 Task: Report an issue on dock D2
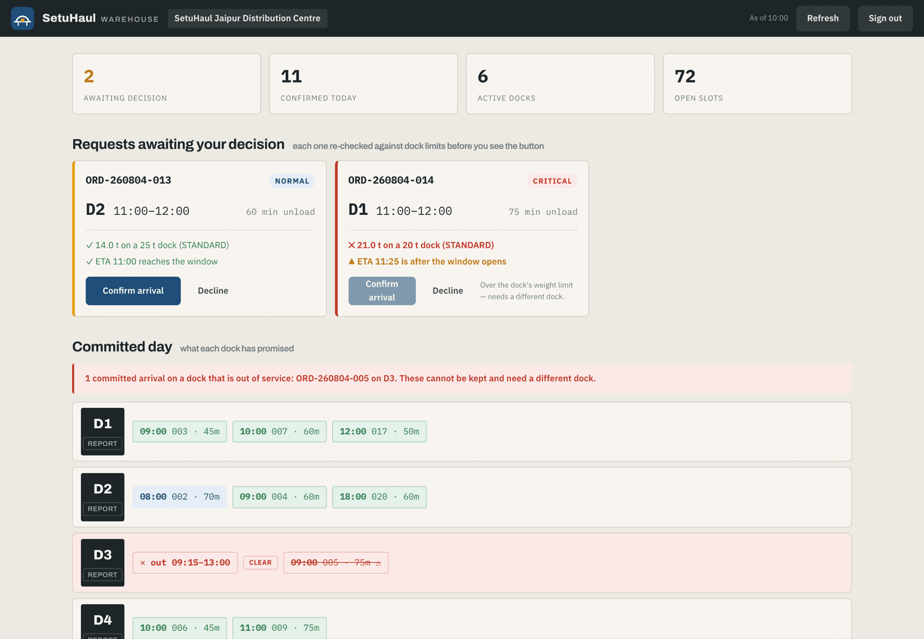point(103,509)
